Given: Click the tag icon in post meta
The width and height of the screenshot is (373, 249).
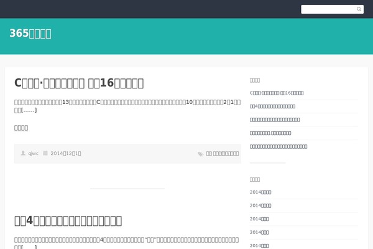Looking at the screenshot, I should pos(200,154).
